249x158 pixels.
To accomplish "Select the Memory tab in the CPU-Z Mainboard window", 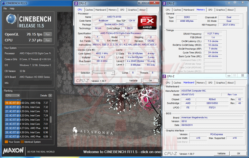I will (201, 83).
